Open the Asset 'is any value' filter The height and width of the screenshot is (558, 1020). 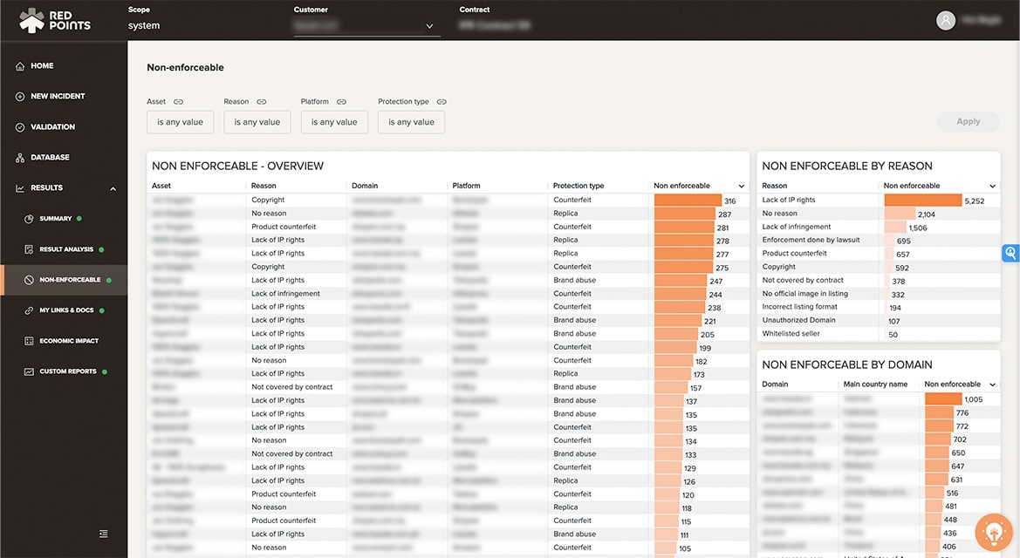(180, 122)
